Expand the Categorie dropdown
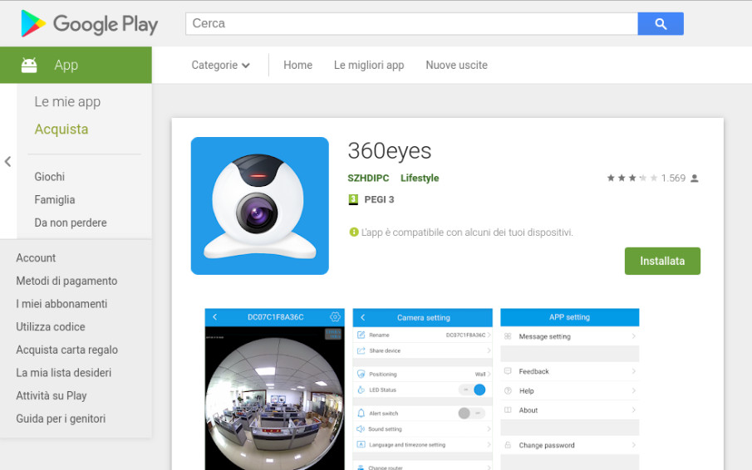 [220, 65]
